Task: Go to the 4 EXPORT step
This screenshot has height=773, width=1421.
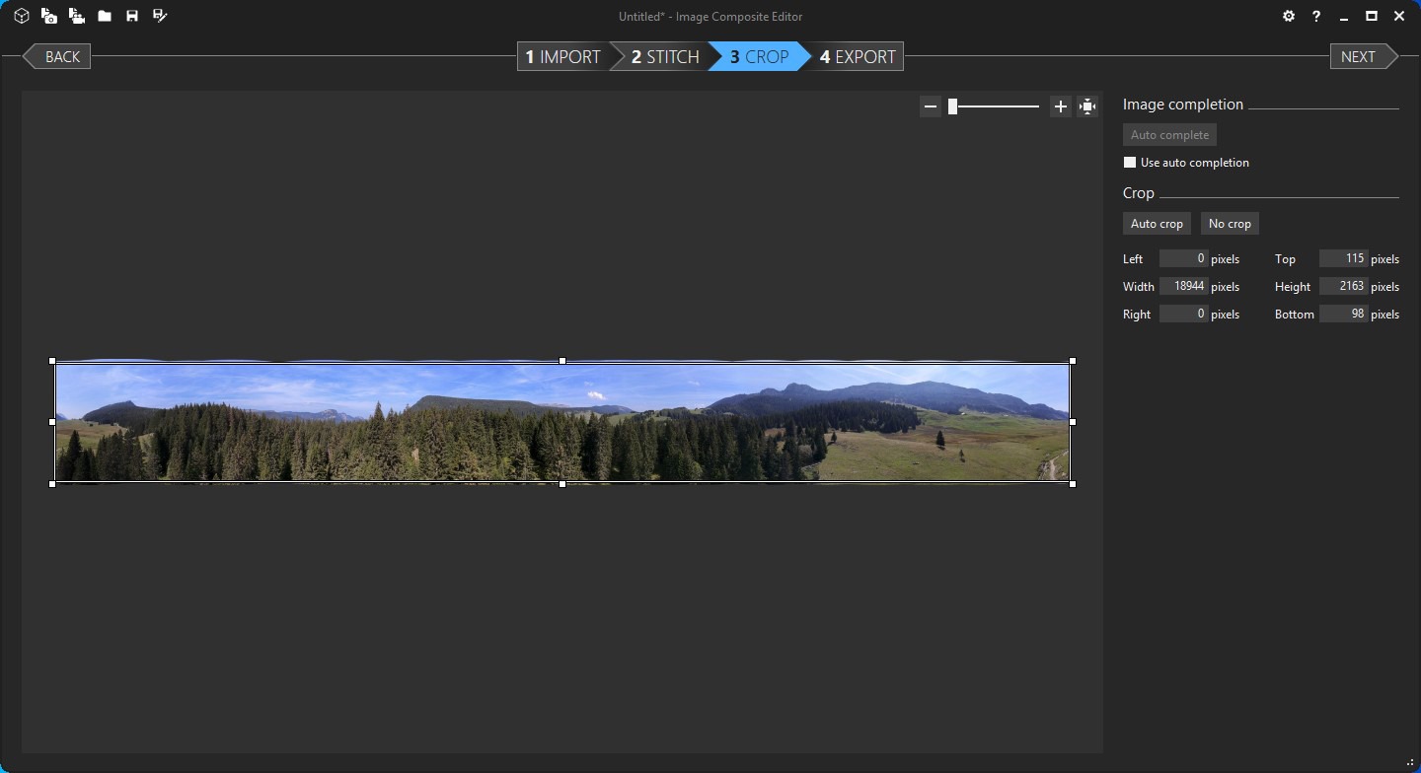Action: 857,57
